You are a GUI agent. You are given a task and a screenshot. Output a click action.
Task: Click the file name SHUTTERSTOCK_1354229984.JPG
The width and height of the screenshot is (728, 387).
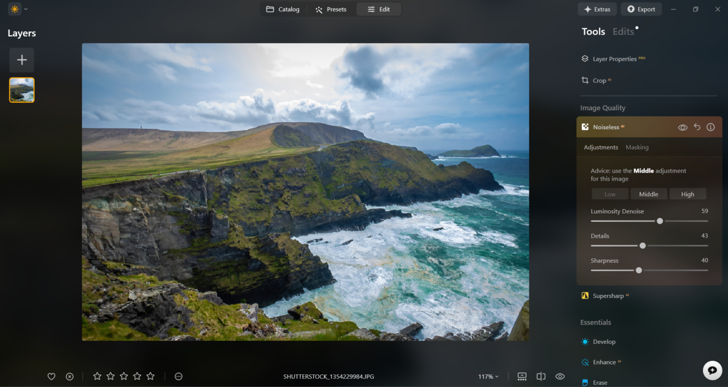(x=329, y=377)
